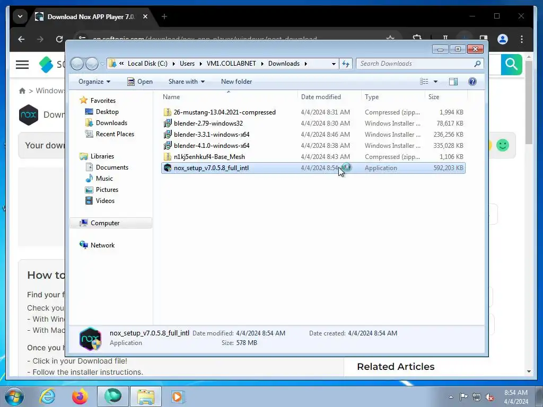Click the magnifier icon in Search Downloads box

click(x=477, y=64)
